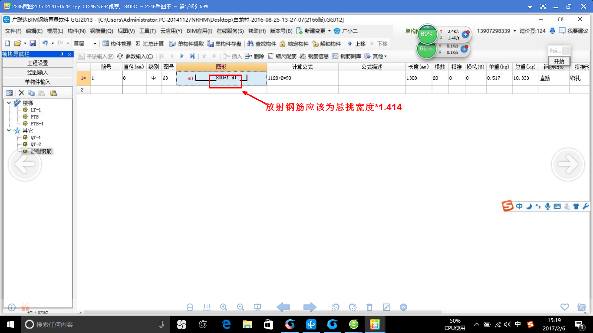This screenshot has height=333, width=593.
Task: Collapse the 楼梯 tree node
Action: click(x=9, y=103)
